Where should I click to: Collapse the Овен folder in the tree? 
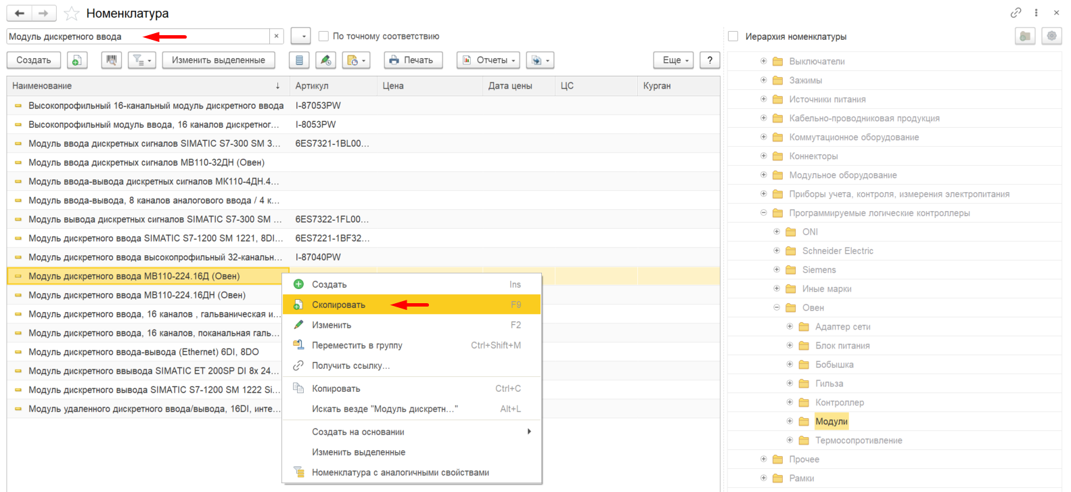pyautogui.click(x=777, y=307)
